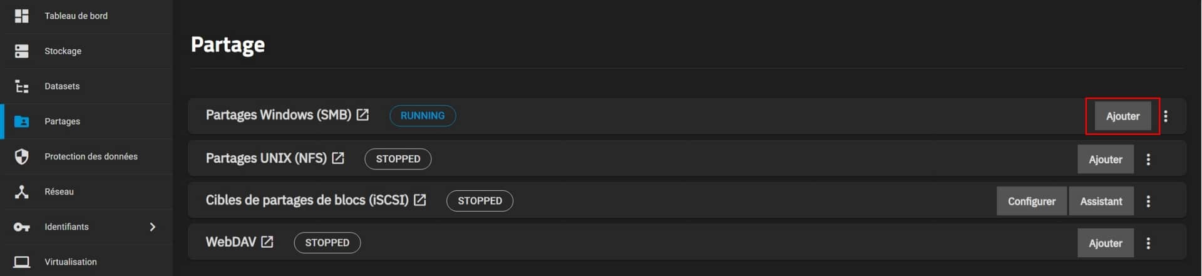Launch the iSCSI Assistant wizard
Viewport: 1202px width, 276px height.
(1101, 202)
